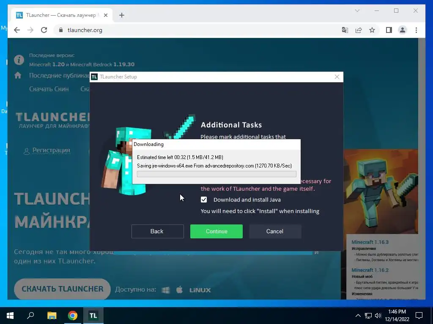433x324 pixels.
Task: Click the СКАЧАТЬ TLAUNCHER button
Action: pos(63,289)
